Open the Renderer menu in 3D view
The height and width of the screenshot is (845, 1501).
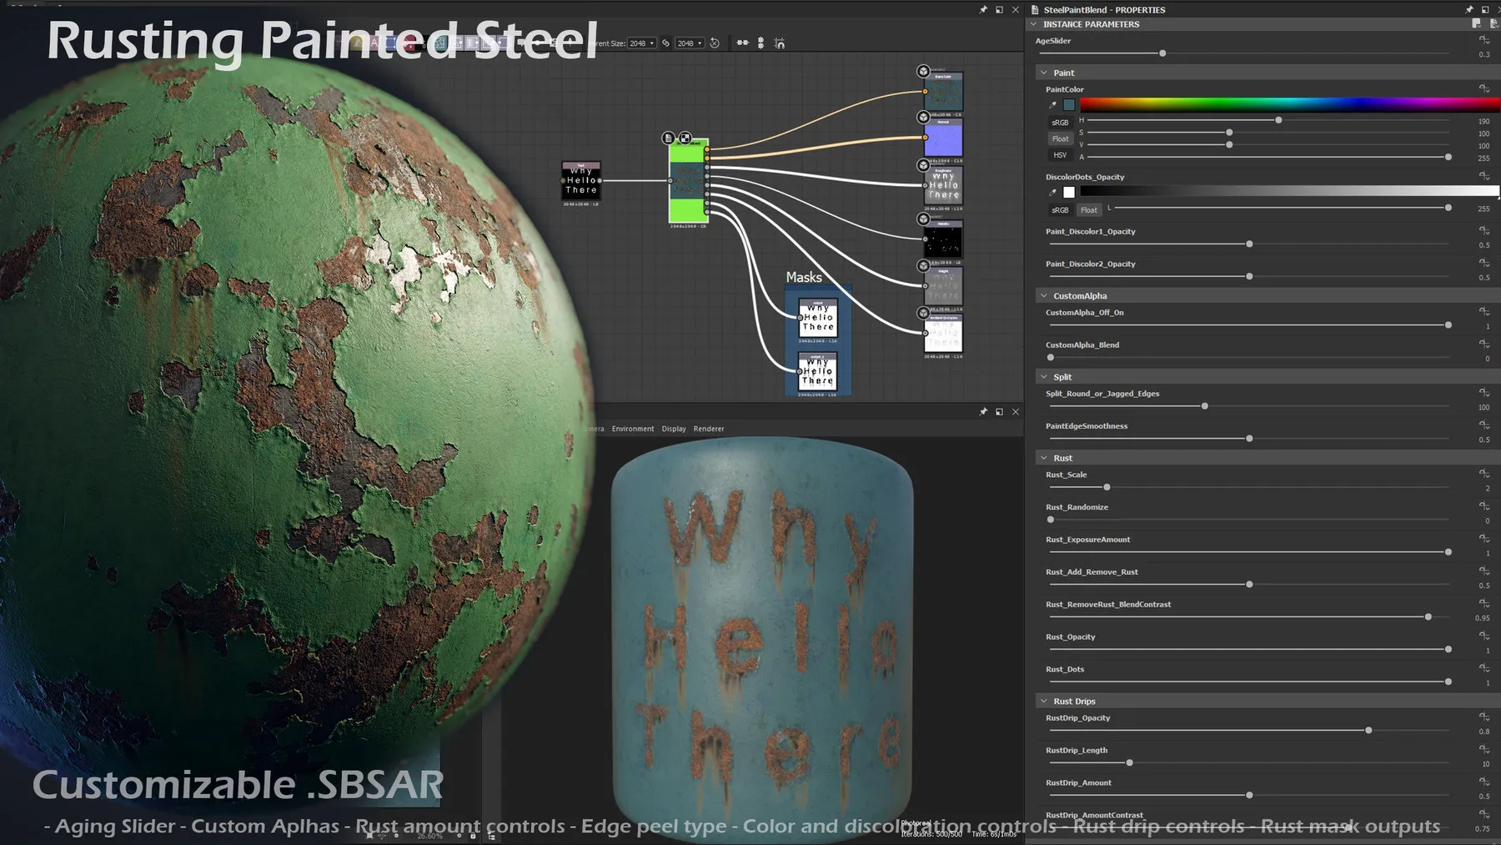pos(708,429)
